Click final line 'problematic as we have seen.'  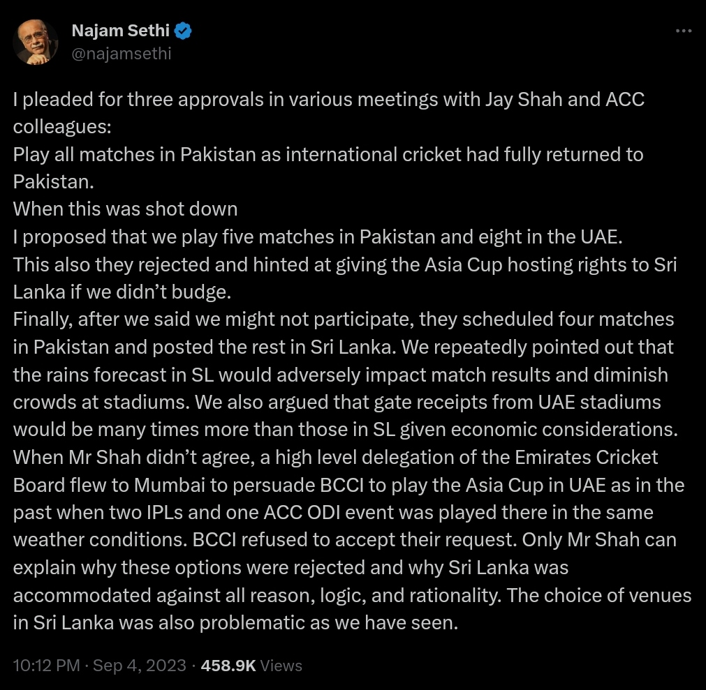pos(329,622)
